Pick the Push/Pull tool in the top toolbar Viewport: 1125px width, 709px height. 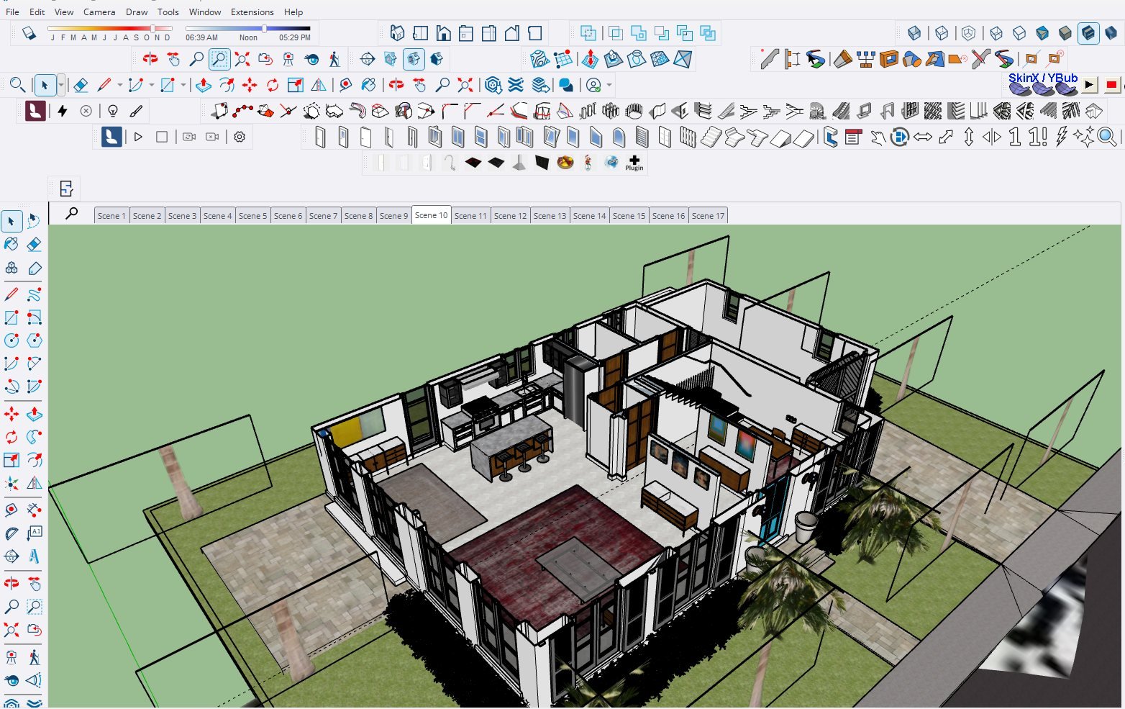(x=204, y=85)
